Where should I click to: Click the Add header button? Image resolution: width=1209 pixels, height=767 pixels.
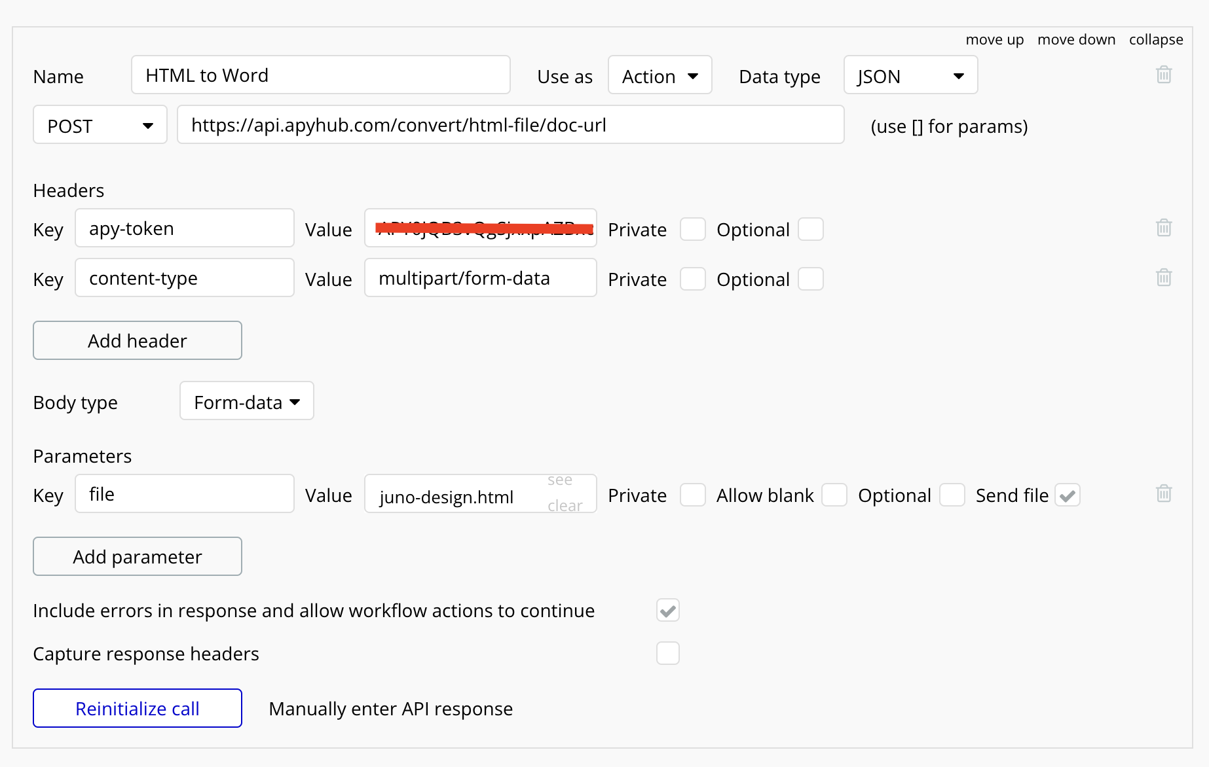point(138,340)
